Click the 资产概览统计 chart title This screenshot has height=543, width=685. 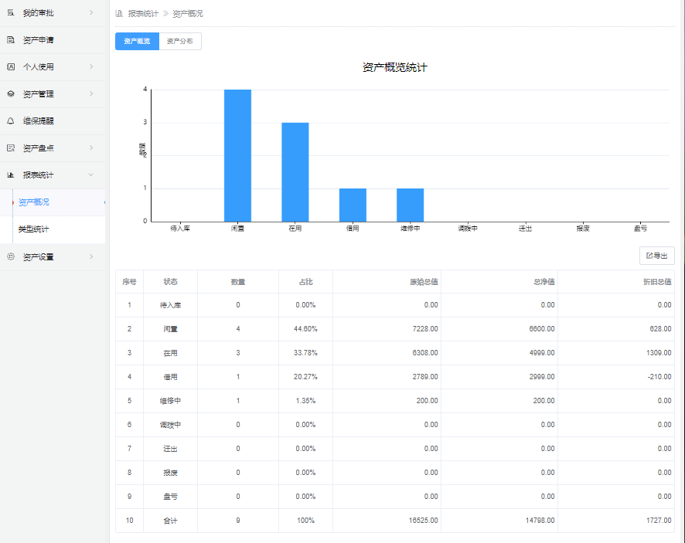(395, 68)
